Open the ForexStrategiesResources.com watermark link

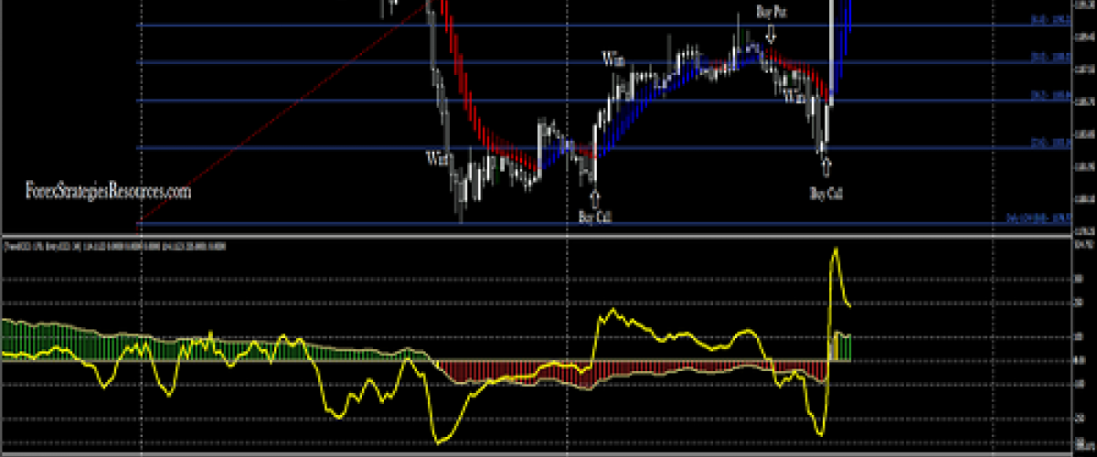coord(108,192)
